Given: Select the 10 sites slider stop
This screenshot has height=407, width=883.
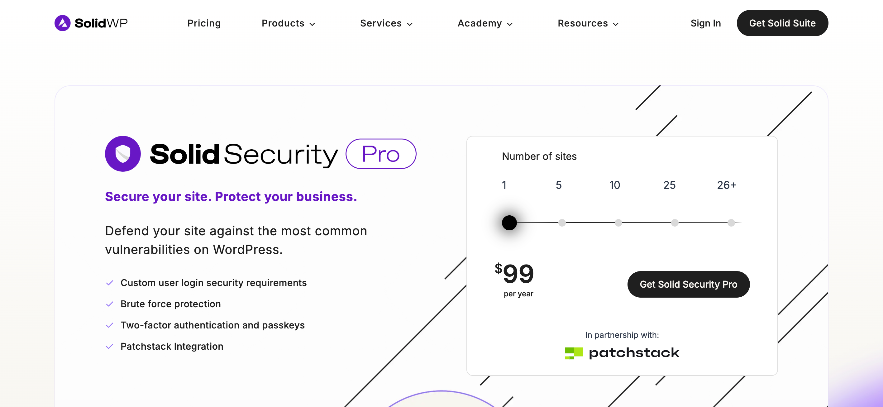Looking at the screenshot, I should coord(618,223).
